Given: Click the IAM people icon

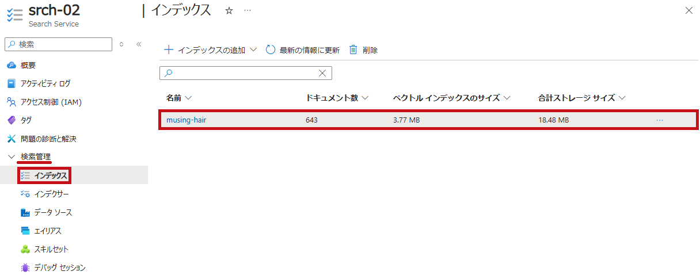Looking at the screenshot, I should tap(11, 102).
